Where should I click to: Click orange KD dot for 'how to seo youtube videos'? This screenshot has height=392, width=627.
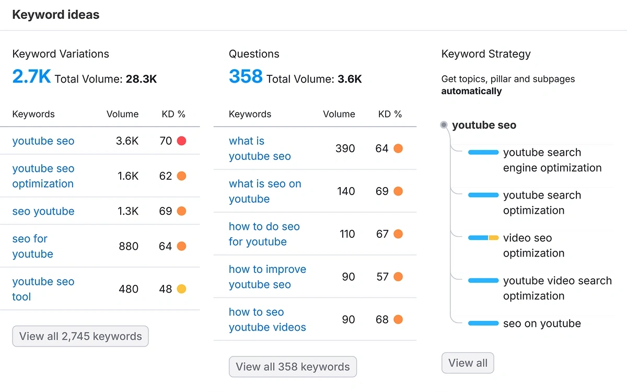coord(398,320)
